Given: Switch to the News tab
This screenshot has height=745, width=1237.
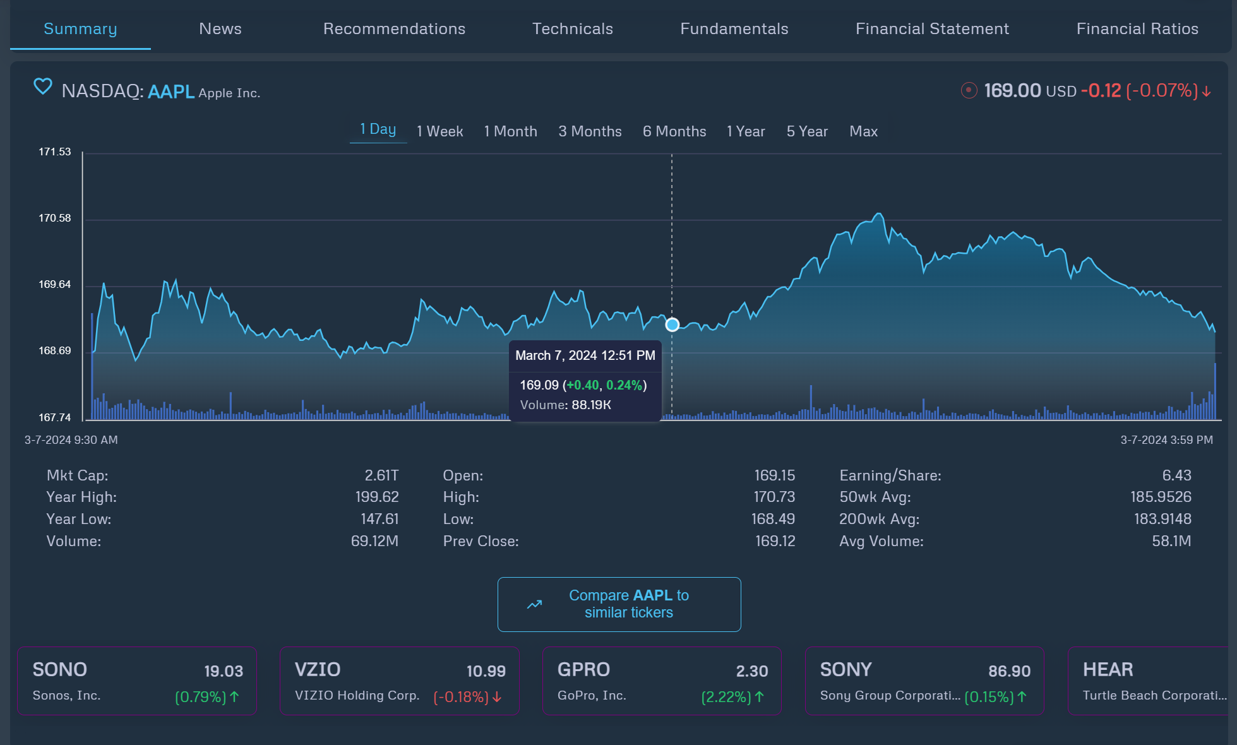Looking at the screenshot, I should [x=220, y=29].
